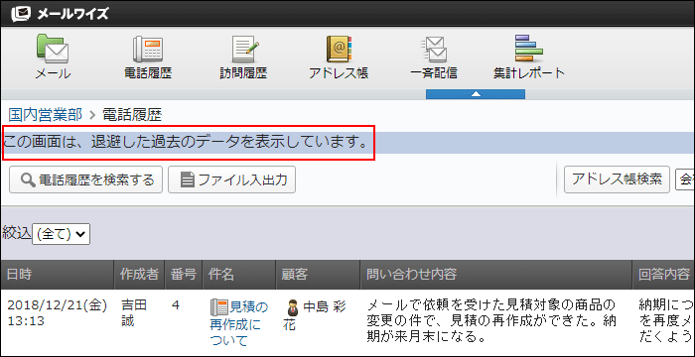Collapse the application menu with blue arrow bar
The height and width of the screenshot is (357, 695).
tap(476, 94)
